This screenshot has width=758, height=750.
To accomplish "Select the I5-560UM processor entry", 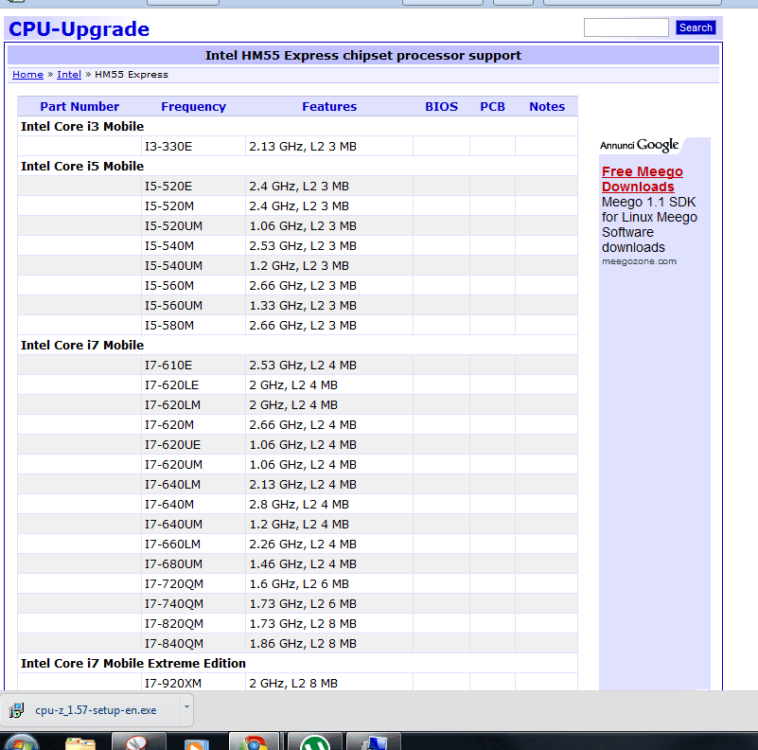I will click(x=173, y=305).
